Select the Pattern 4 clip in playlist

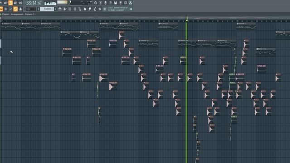point(70,35)
